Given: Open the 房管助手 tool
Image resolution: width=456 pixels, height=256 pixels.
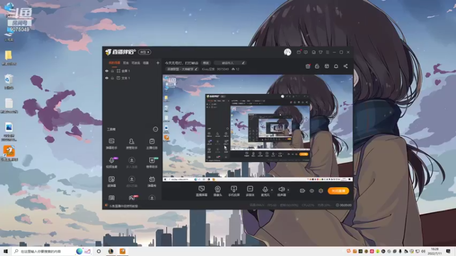Looking at the screenshot, I should pyautogui.click(x=132, y=144).
